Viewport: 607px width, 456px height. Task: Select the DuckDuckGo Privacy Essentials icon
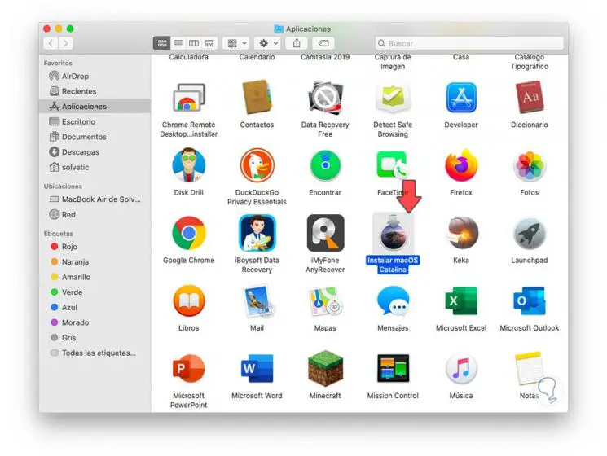[257, 165]
